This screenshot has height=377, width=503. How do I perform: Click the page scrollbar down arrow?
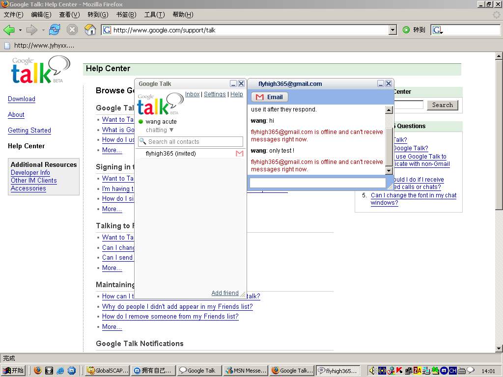499,348
